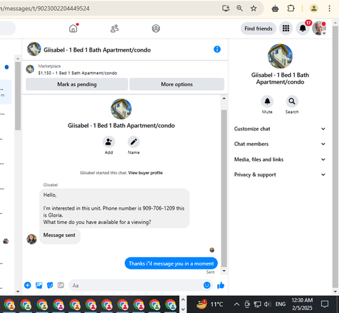Click the browser zoom magnifier icon

pos(239,9)
